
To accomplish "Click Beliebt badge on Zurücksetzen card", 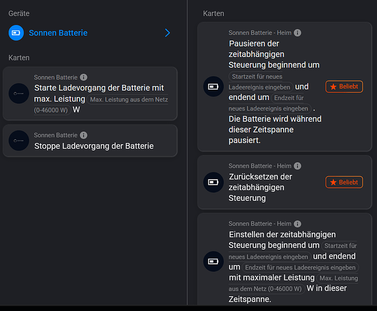I will 344,182.
